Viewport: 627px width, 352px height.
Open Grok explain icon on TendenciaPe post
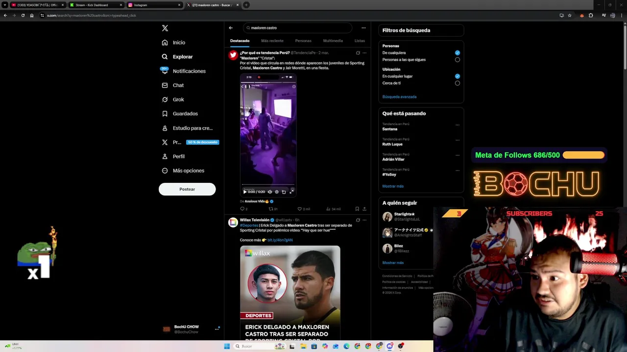[358, 53]
